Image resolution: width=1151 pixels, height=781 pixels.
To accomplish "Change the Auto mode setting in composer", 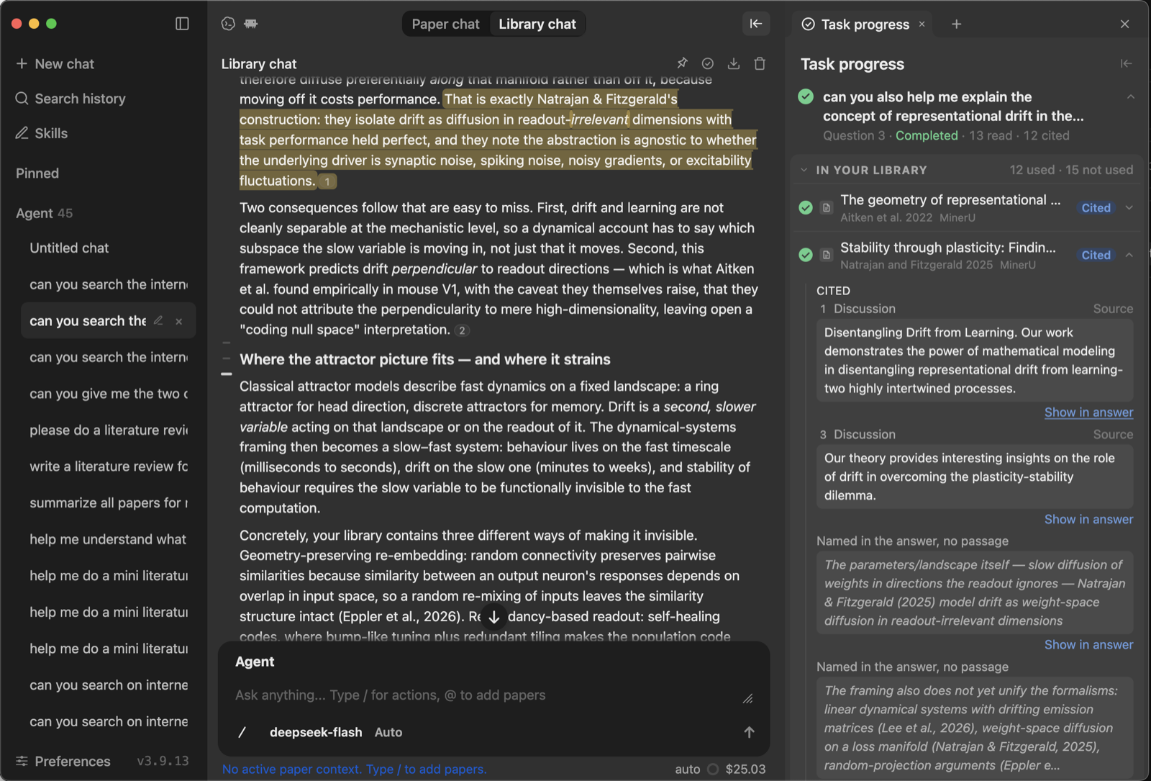I will [388, 732].
